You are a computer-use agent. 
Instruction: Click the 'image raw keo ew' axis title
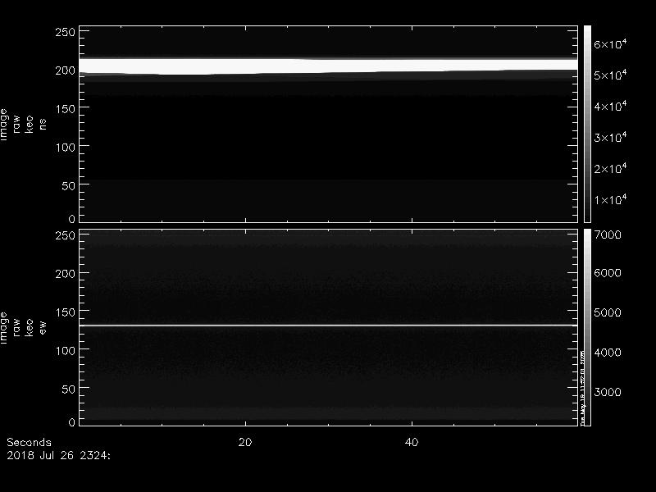(23, 327)
